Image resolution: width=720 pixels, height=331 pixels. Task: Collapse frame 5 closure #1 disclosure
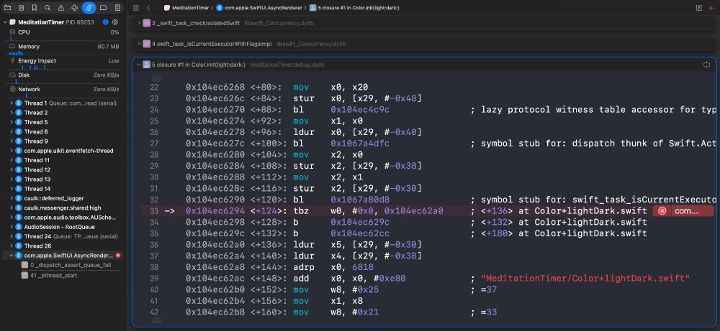[139, 65]
